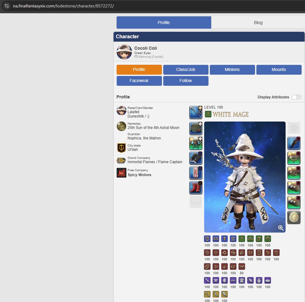
Task: Click the Dancer job icon
Action: 276,253
